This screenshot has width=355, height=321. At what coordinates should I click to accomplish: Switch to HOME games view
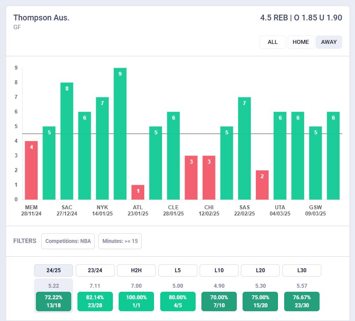pyautogui.click(x=301, y=42)
